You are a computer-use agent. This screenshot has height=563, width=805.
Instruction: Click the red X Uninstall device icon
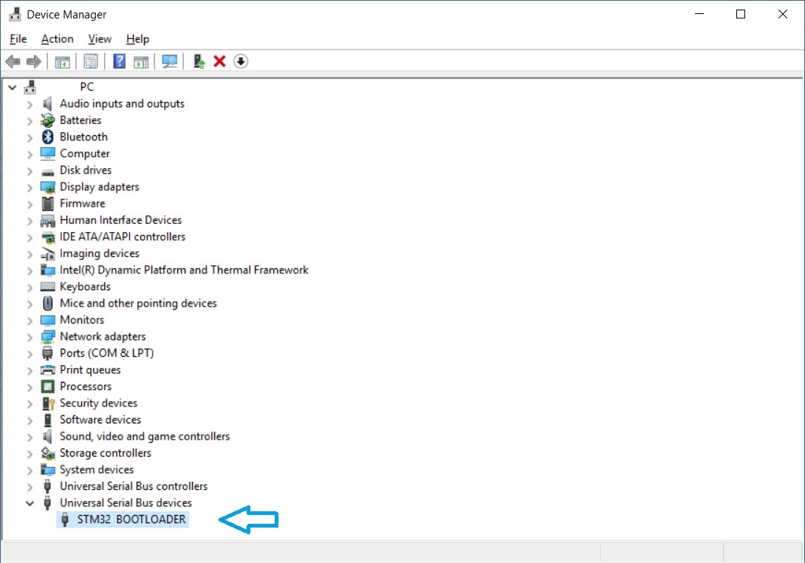pos(220,61)
